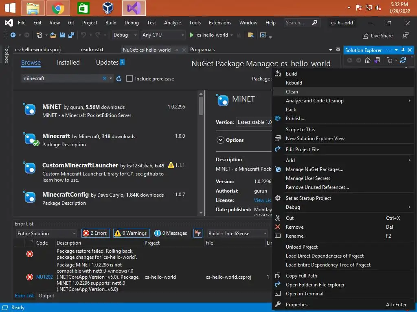Switch to the Program.cs tab

point(202,50)
